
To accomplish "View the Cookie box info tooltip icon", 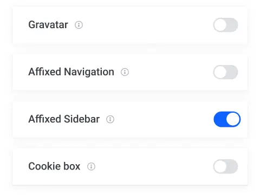I will pyautogui.click(x=91, y=166).
